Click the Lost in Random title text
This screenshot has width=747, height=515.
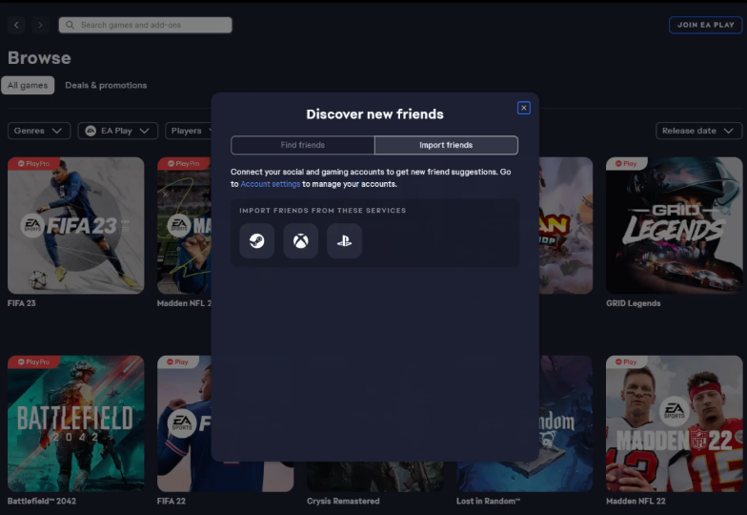[x=488, y=502]
